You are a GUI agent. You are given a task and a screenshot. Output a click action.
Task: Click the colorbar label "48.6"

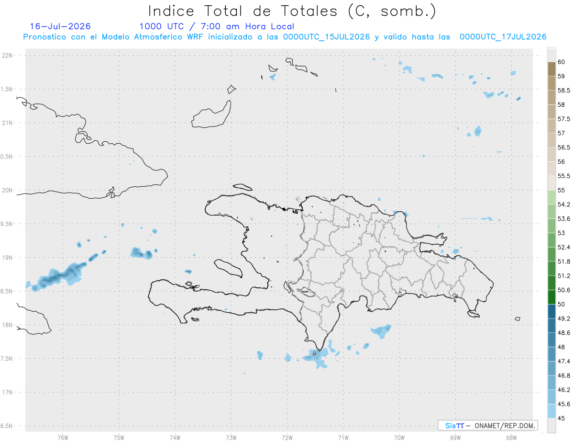tap(563, 333)
